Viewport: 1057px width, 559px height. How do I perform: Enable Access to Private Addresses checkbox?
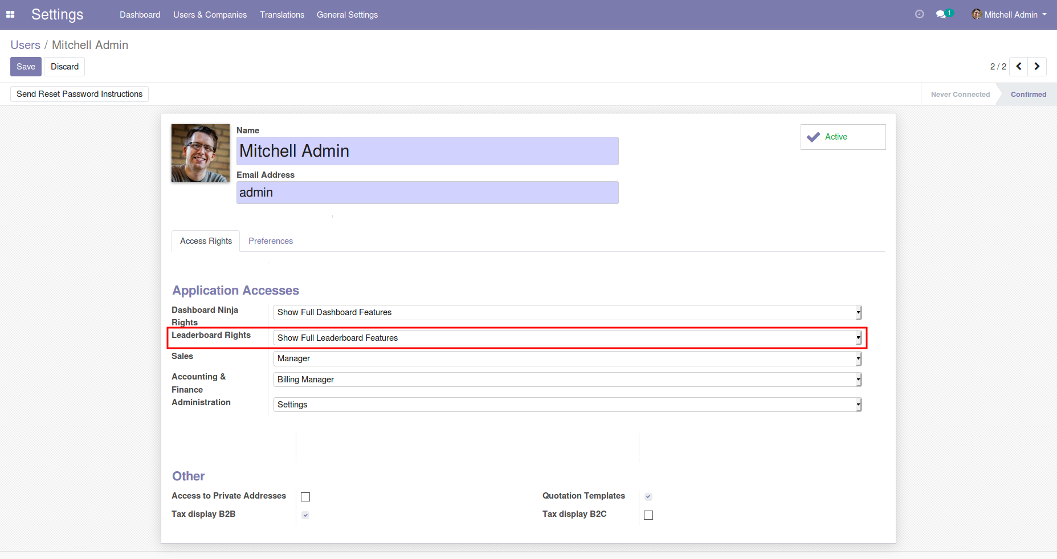305,497
